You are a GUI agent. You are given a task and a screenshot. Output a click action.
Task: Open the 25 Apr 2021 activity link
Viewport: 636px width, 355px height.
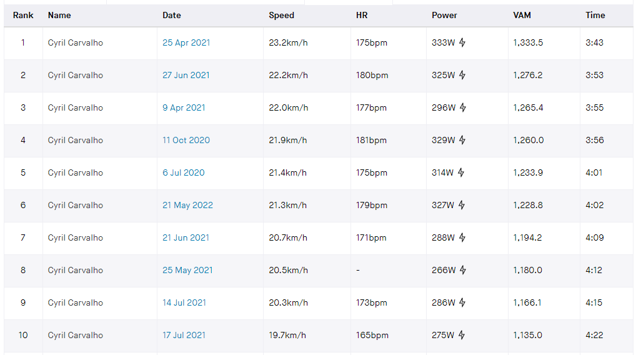tap(186, 42)
